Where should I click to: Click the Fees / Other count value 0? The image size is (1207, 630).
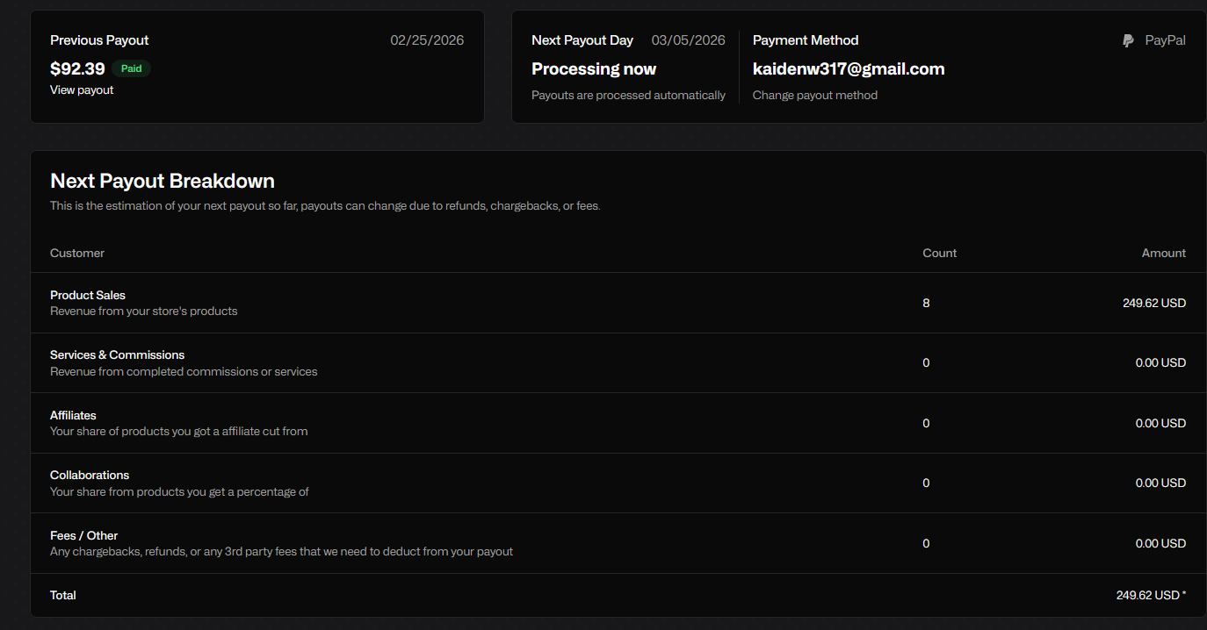pyautogui.click(x=926, y=543)
